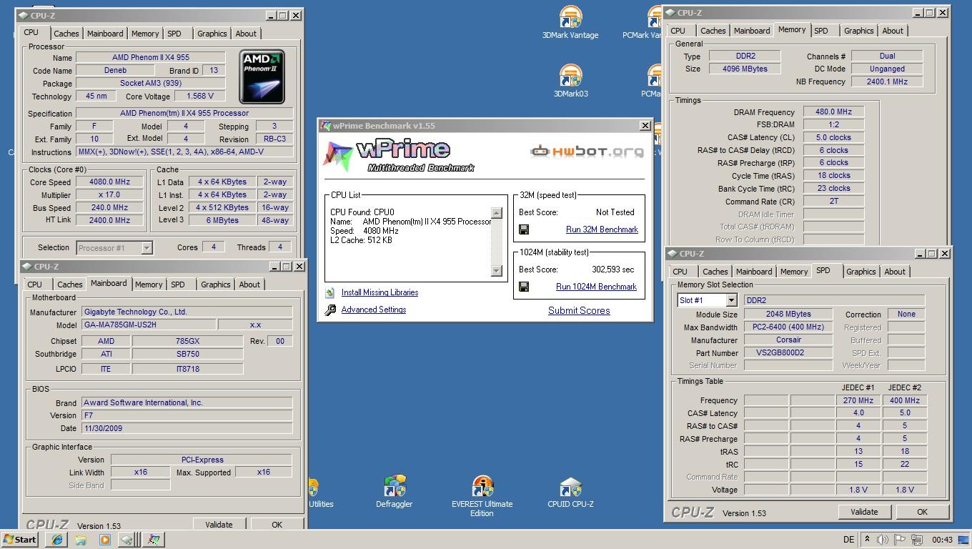Viewport: 972px width, 549px height.
Task: Click Validate in the memory slot CPU-Z window
Action: coord(864,512)
